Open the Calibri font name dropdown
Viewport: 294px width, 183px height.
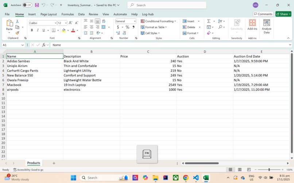pyautogui.click(x=55, y=23)
